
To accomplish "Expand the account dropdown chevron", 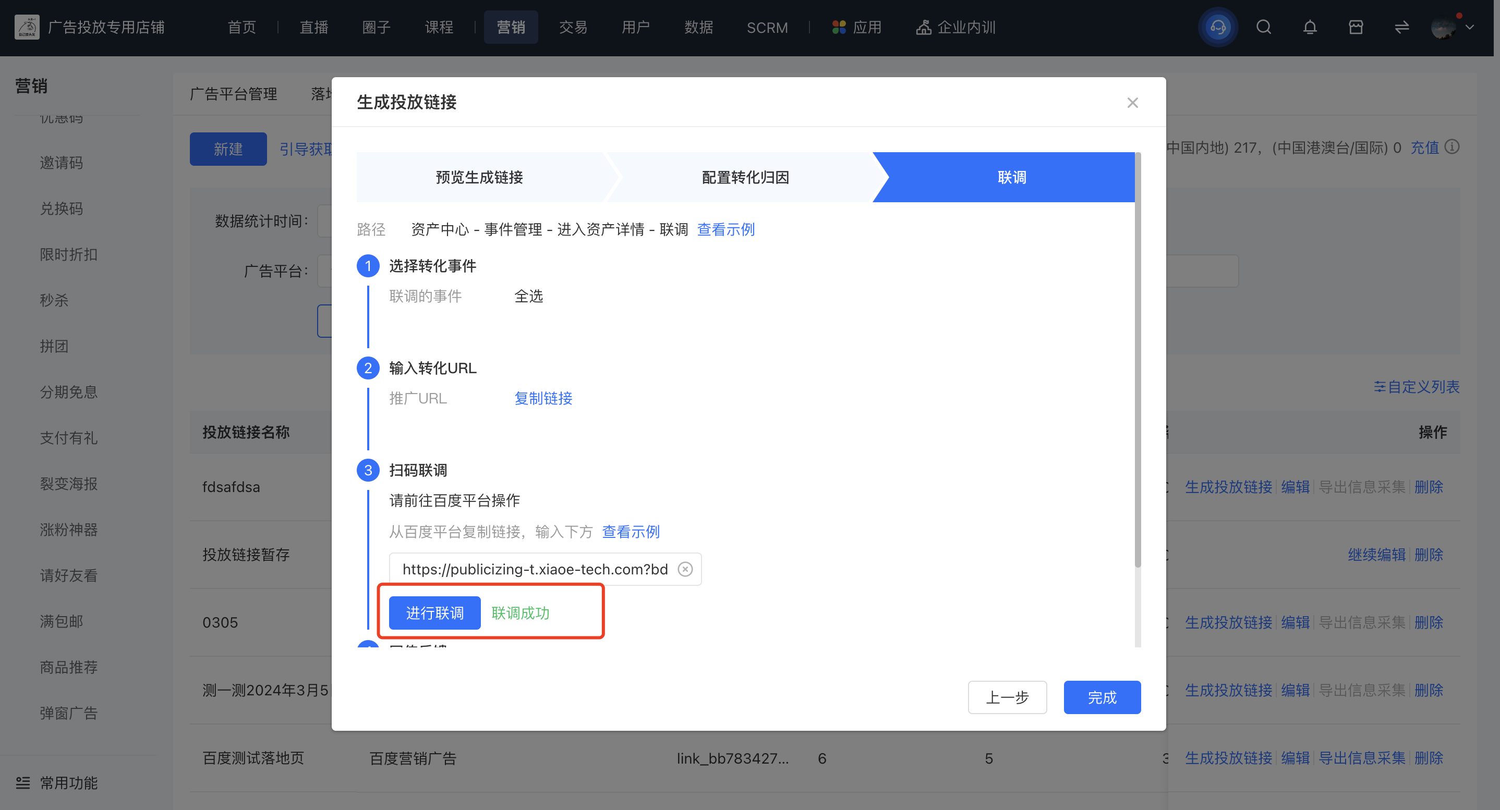I will pos(1470,27).
